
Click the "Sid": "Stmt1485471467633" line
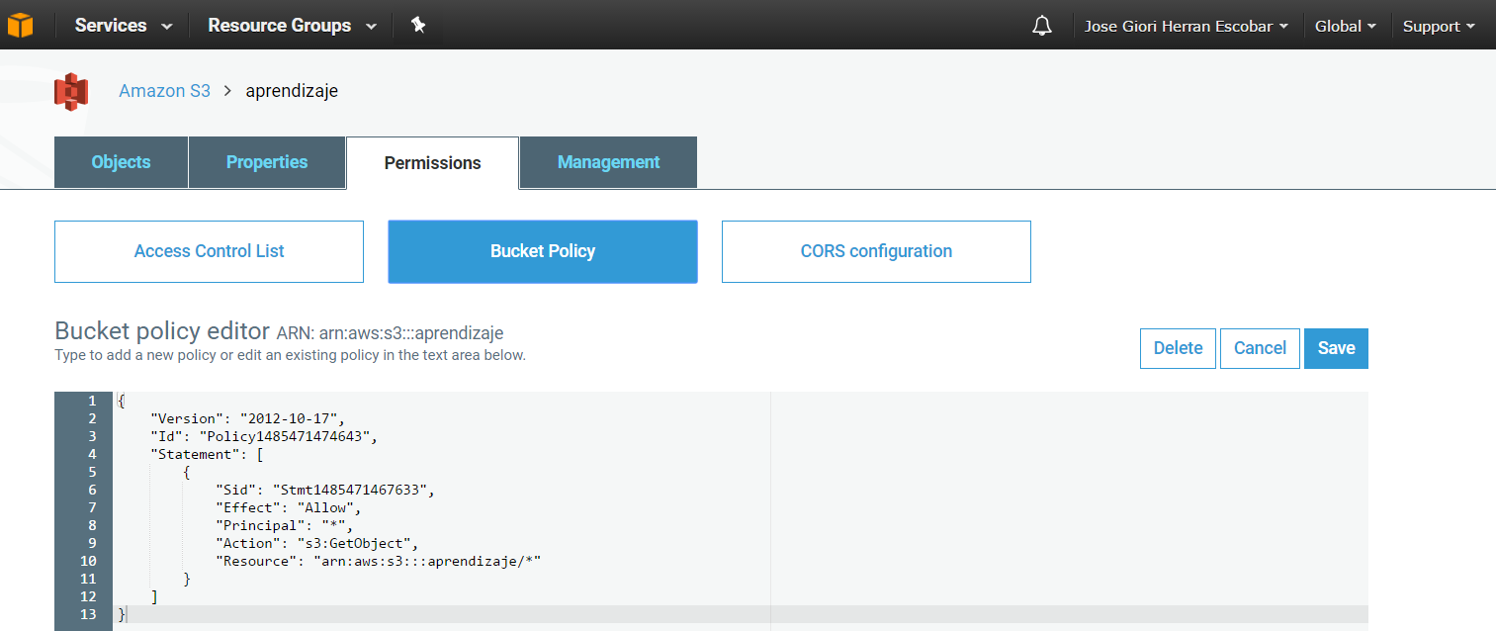pos(325,490)
